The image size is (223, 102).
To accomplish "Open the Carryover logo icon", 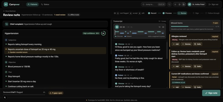I will (x=6, y=4).
